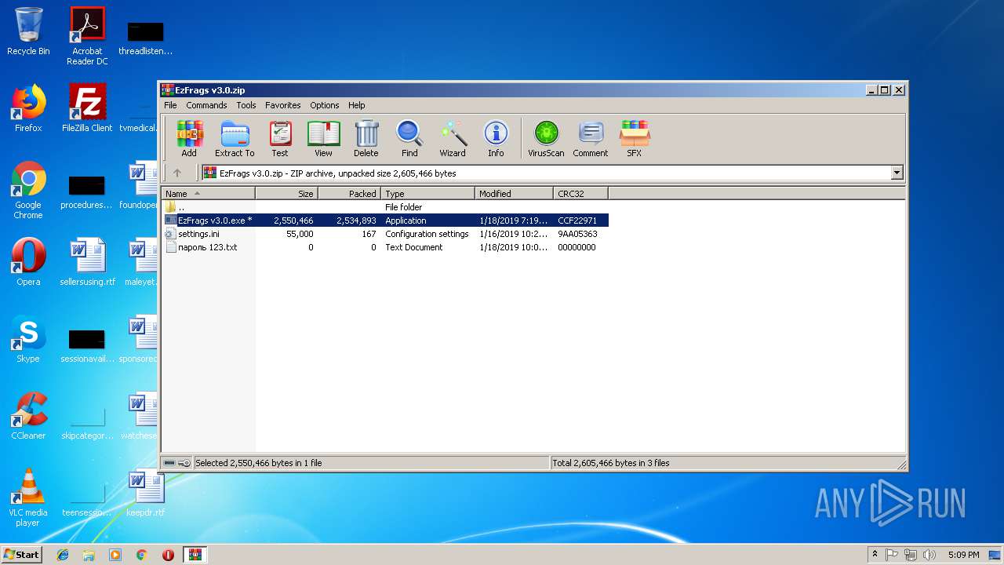Screen dimensions: 1004x565
Task: Go up one level with arrow button
Action: tap(177, 173)
